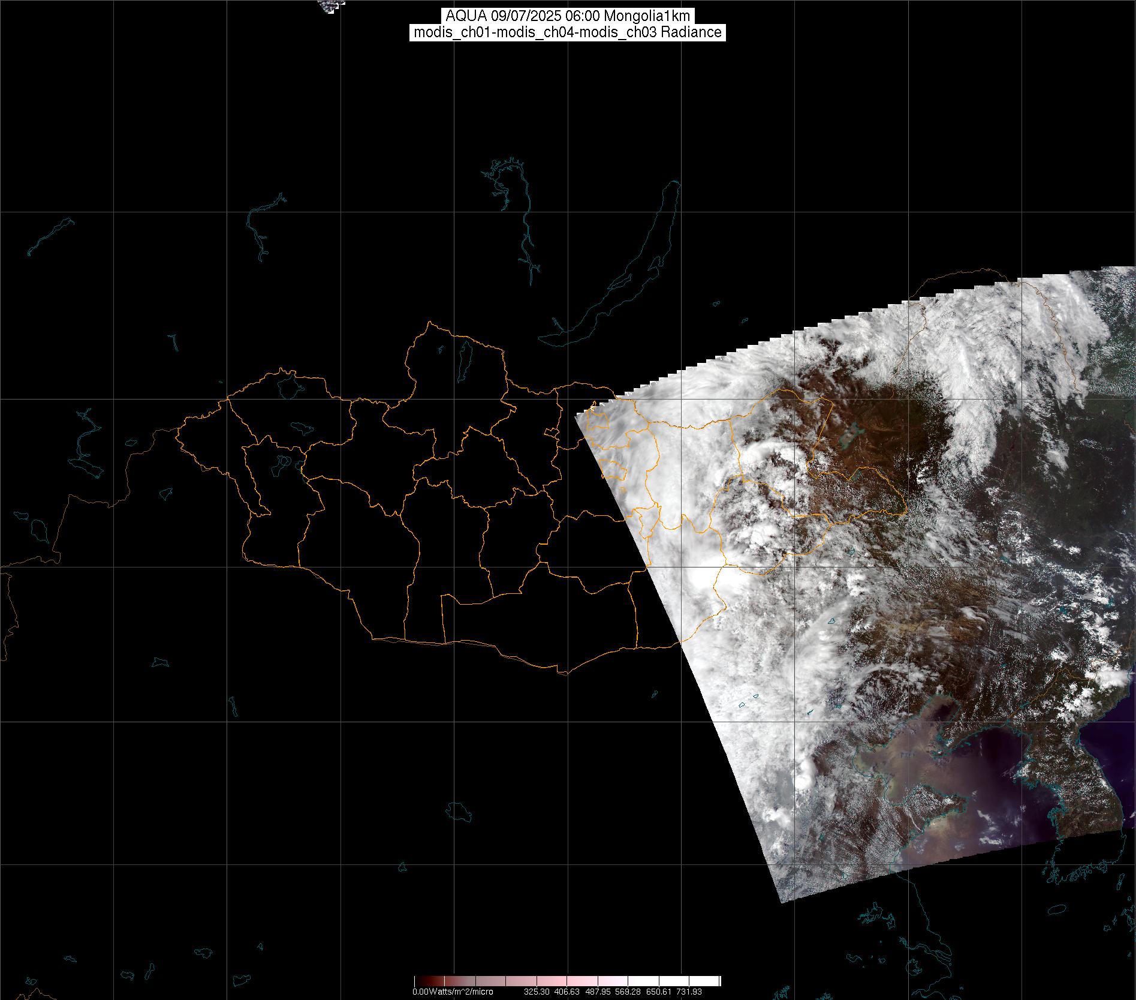
Task: Click the 325.30 value on the color scale
Action: (x=537, y=992)
